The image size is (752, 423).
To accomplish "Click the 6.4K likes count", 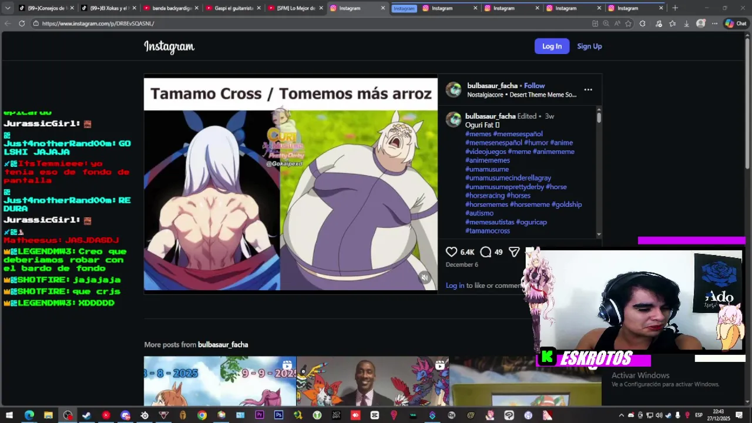I will tap(467, 252).
